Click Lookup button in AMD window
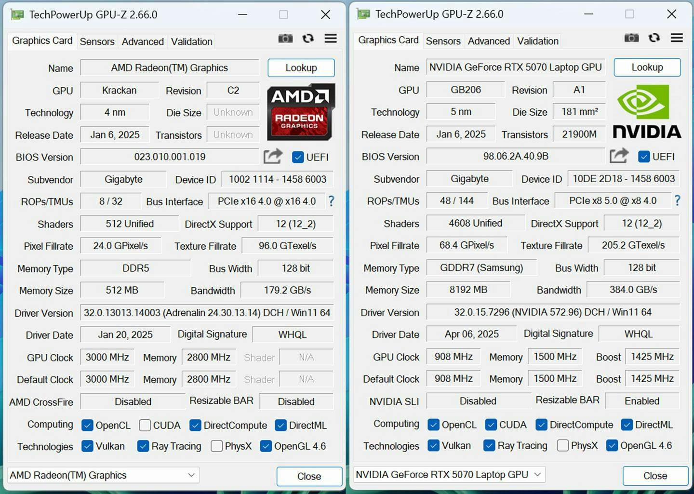Image resolution: width=694 pixels, height=494 pixels. click(301, 68)
